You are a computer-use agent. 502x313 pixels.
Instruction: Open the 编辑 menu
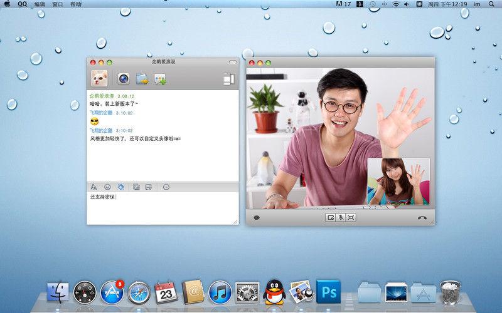(x=40, y=4)
